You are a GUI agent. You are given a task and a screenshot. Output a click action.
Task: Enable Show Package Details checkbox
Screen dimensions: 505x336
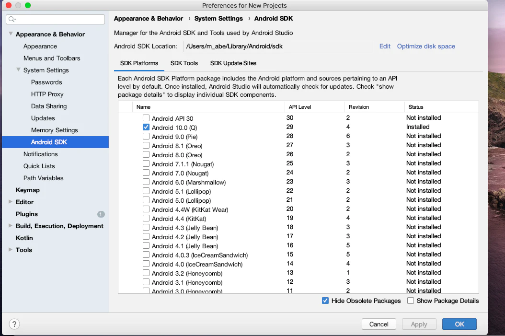tap(411, 301)
